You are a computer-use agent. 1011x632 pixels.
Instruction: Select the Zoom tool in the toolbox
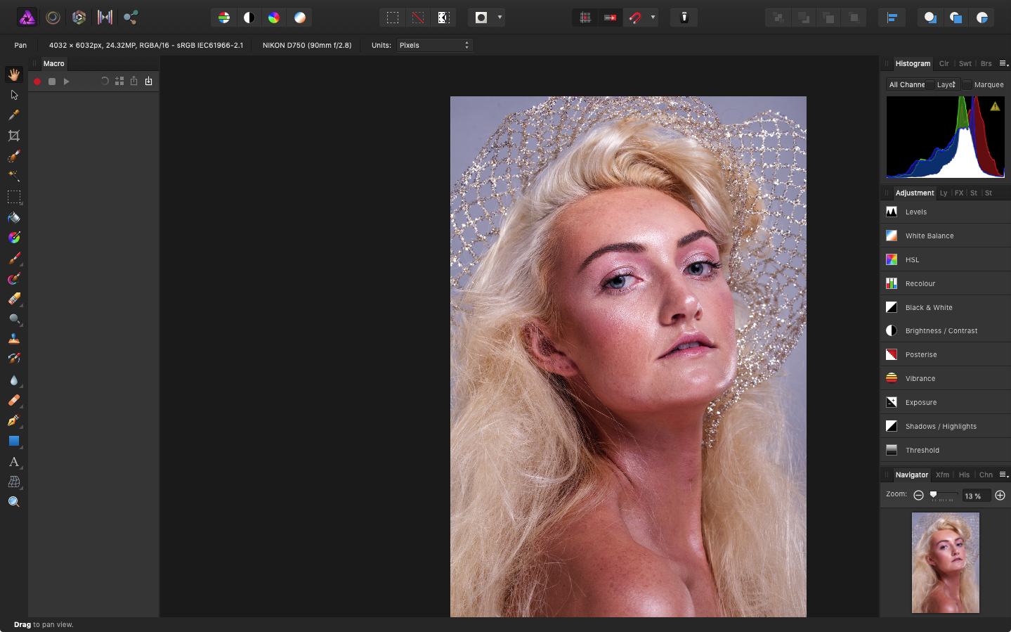(x=14, y=502)
